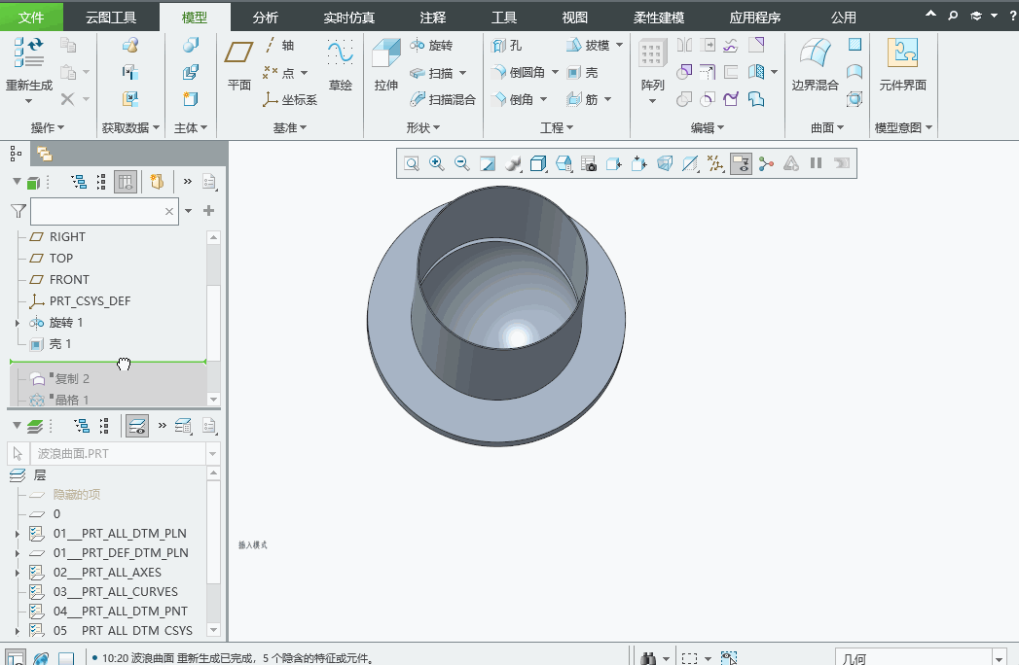The height and width of the screenshot is (665, 1019).
Task: Click the Regenerate (重新生成) button
Action: (28, 70)
